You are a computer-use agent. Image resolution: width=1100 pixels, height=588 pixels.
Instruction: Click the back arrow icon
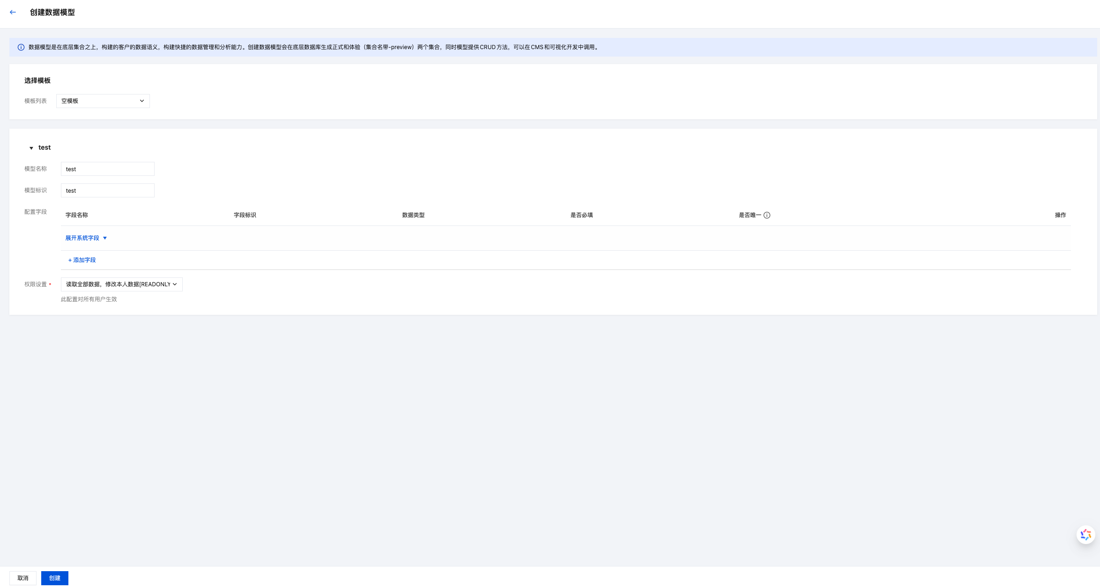click(x=13, y=12)
